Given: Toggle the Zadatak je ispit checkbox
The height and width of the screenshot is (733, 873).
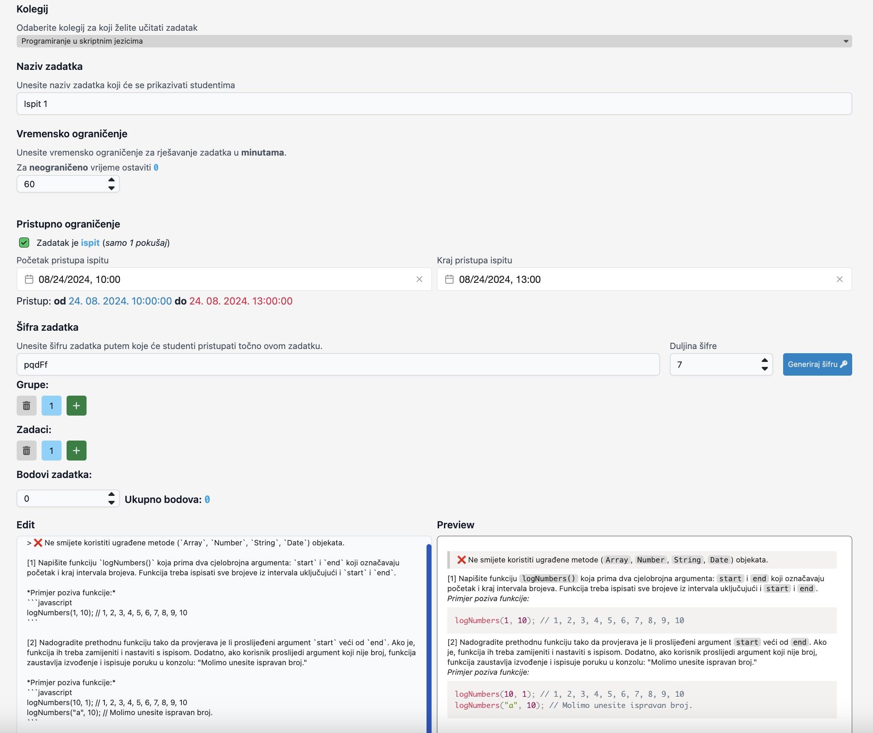Looking at the screenshot, I should click(24, 243).
